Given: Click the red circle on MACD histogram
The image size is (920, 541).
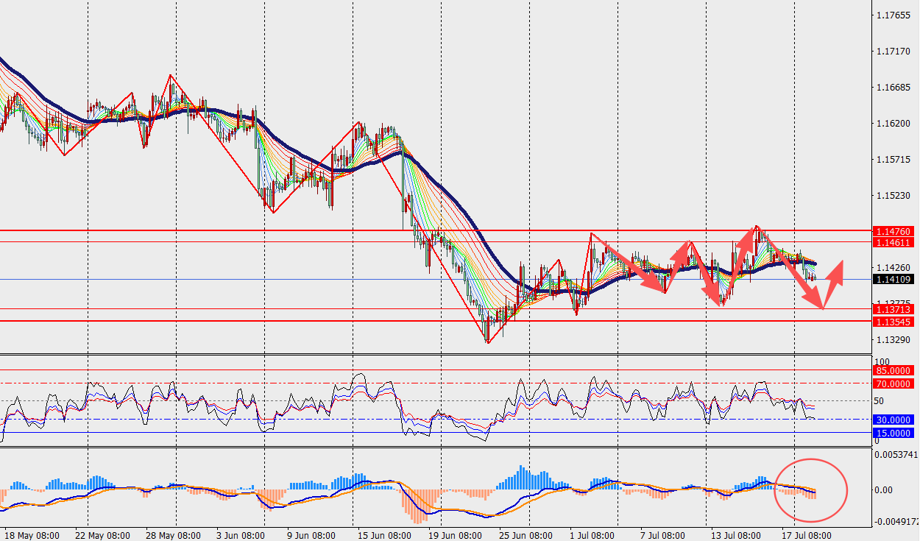Looking at the screenshot, I should click(812, 489).
